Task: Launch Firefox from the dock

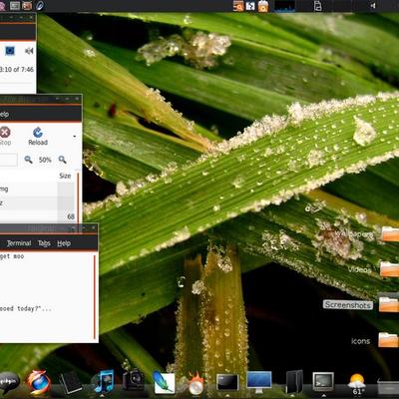Action: [x=39, y=382]
